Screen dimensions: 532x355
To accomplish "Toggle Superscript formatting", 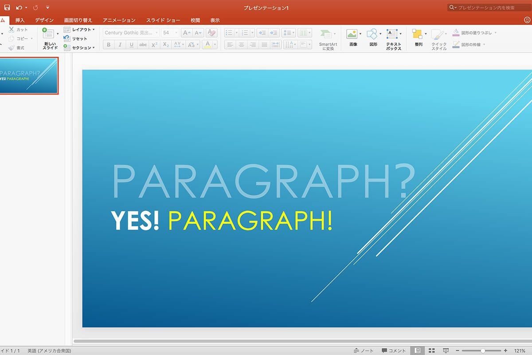I will [x=154, y=45].
